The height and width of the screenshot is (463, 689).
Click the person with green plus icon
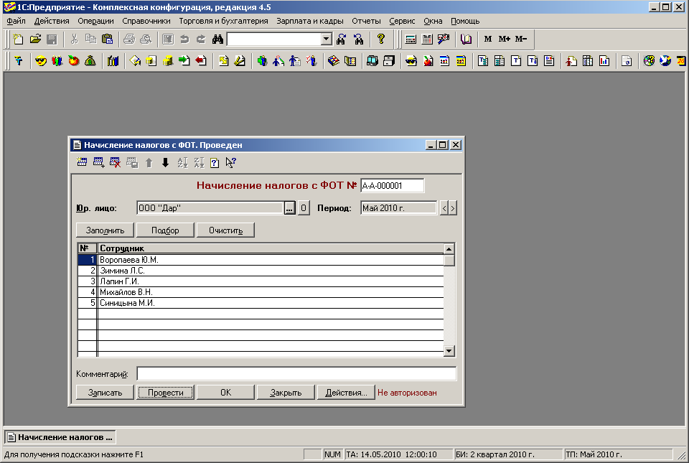(263, 61)
